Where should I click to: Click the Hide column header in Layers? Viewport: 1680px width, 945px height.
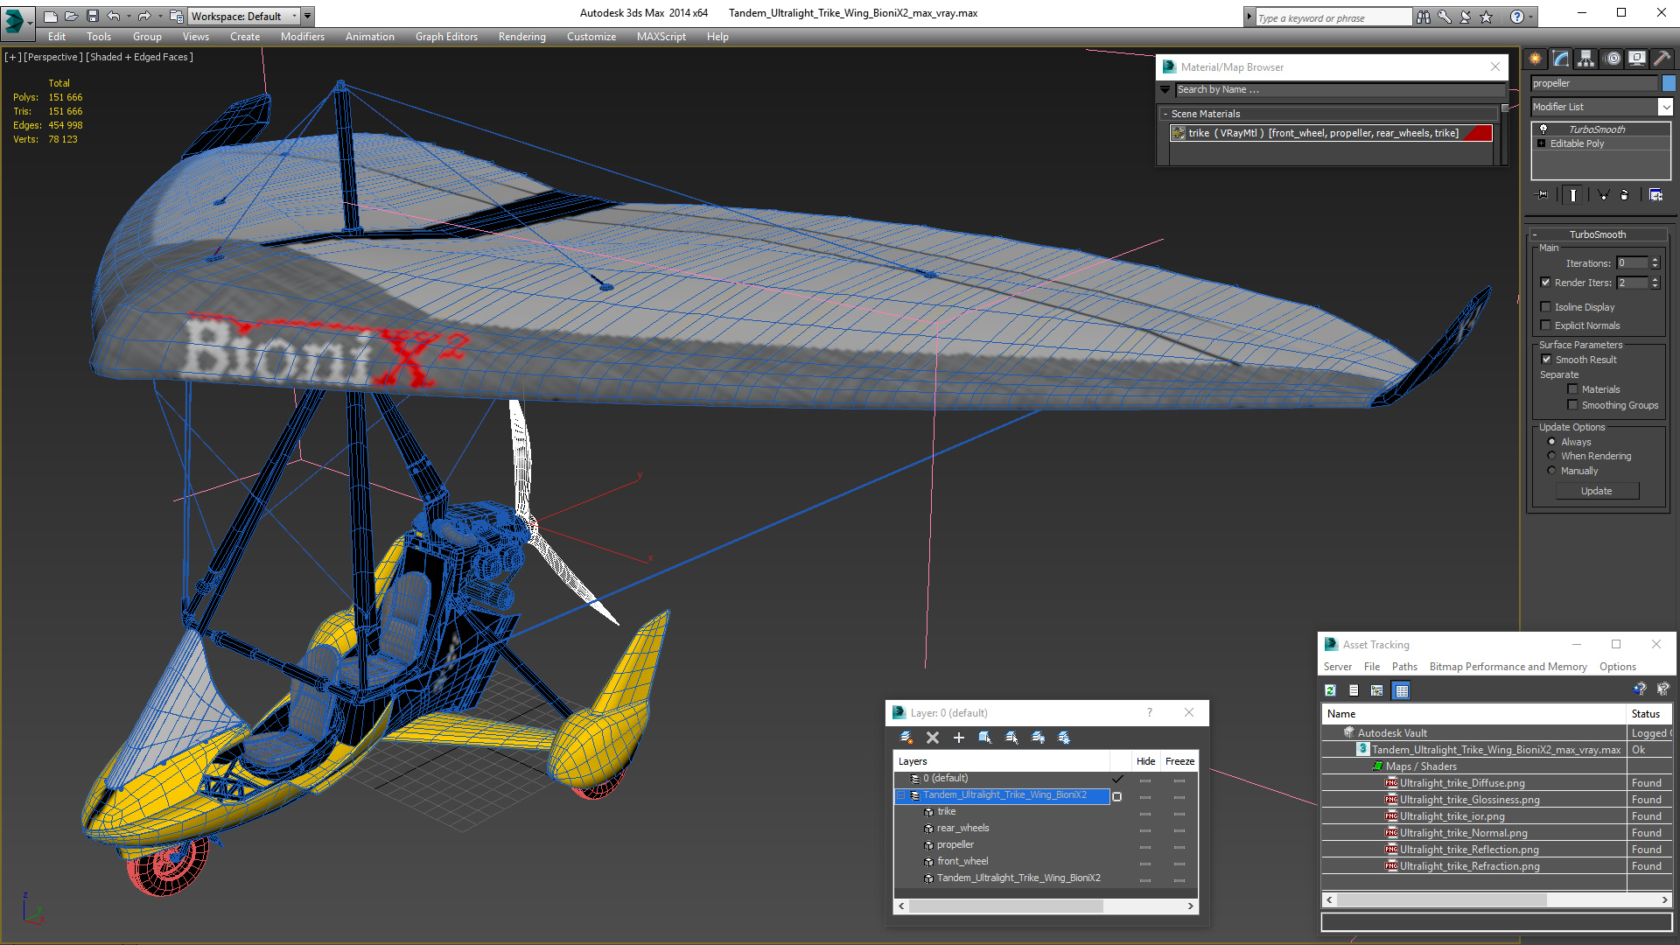click(x=1145, y=761)
